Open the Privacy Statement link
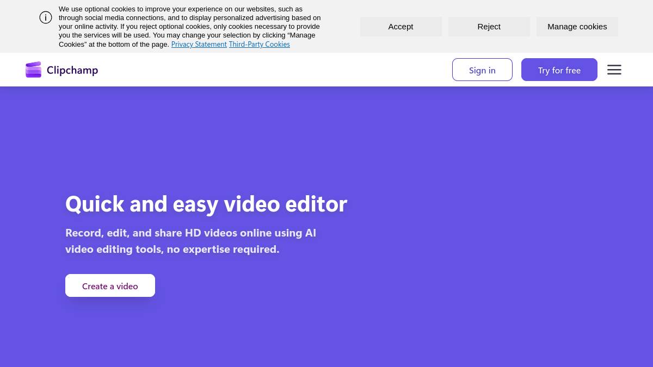Screen dimensions: 653x367 coord(199,45)
